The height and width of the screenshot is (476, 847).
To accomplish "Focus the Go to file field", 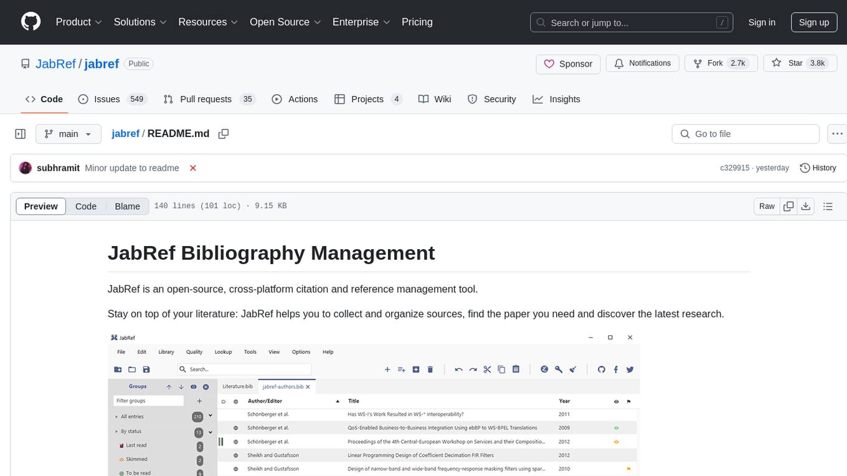I will click(x=745, y=134).
